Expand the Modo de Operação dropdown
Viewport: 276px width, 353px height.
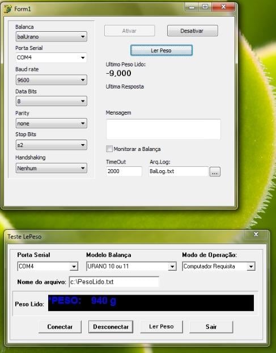[219, 266]
